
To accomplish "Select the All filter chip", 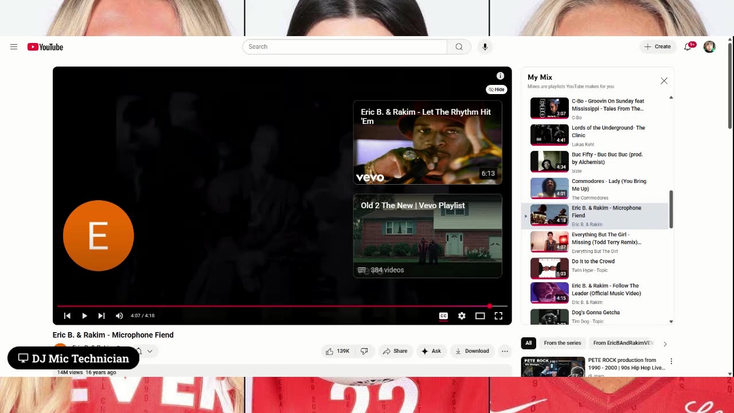I will pos(529,343).
